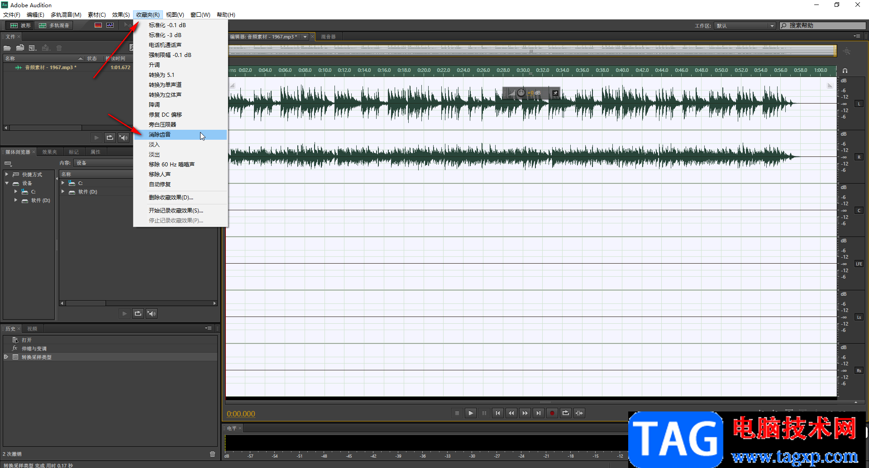Image resolution: width=869 pixels, height=468 pixels.
Task: Toggle the LFE channel enable button
Action: click(859, 264)
